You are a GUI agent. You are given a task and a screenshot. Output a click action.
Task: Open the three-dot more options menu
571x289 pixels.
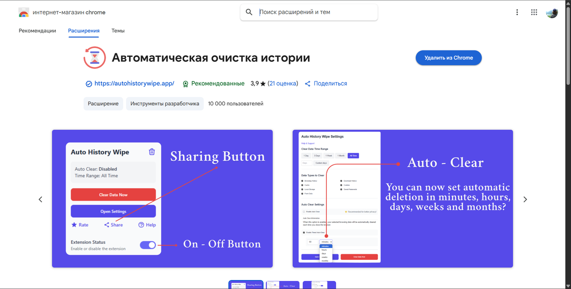[x=517, y=12]
